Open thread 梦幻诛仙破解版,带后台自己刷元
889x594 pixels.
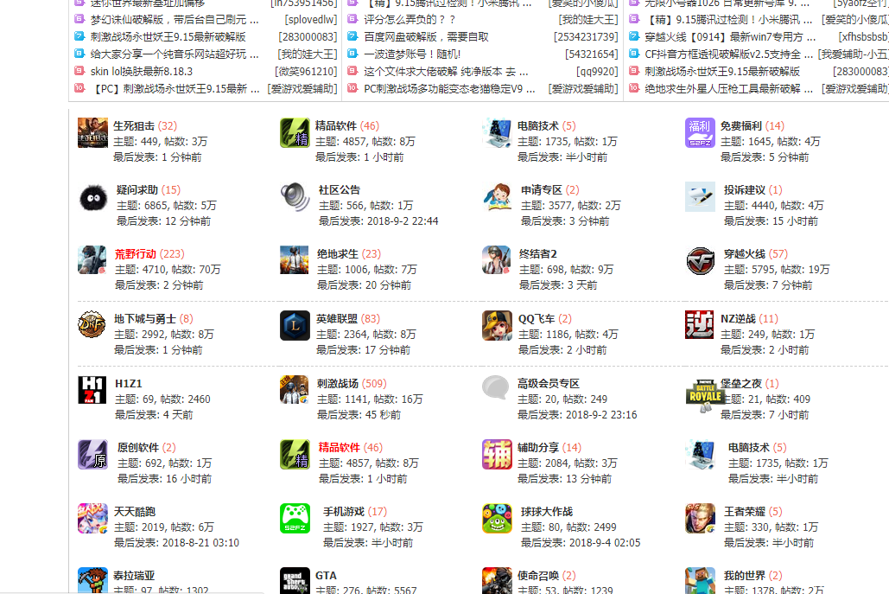point(175,20)
